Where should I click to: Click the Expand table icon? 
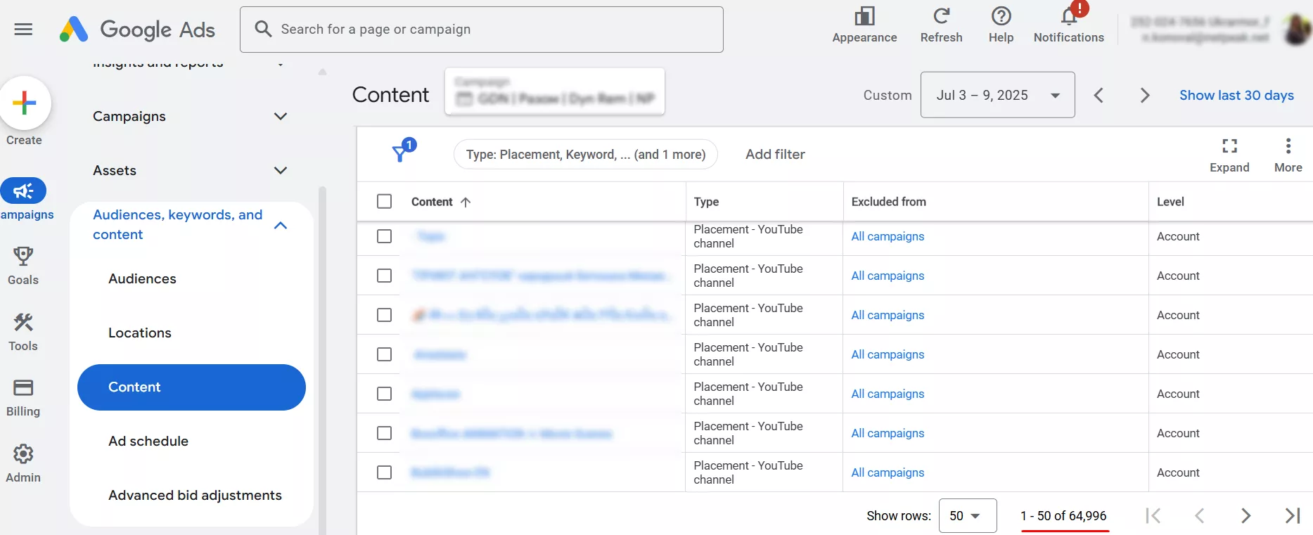pos(1229,146)
